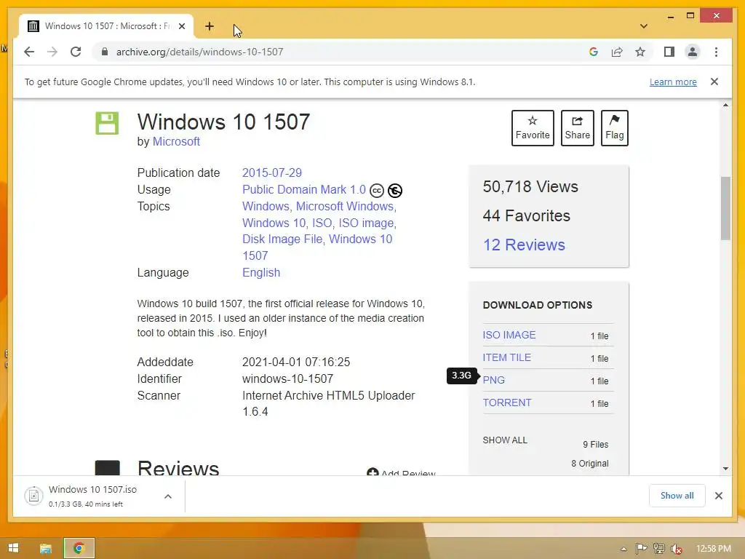The width and height of the screenshot is (745, 559).
Task: Go back with the browser back arrow
Action: (x=29, y=52)
